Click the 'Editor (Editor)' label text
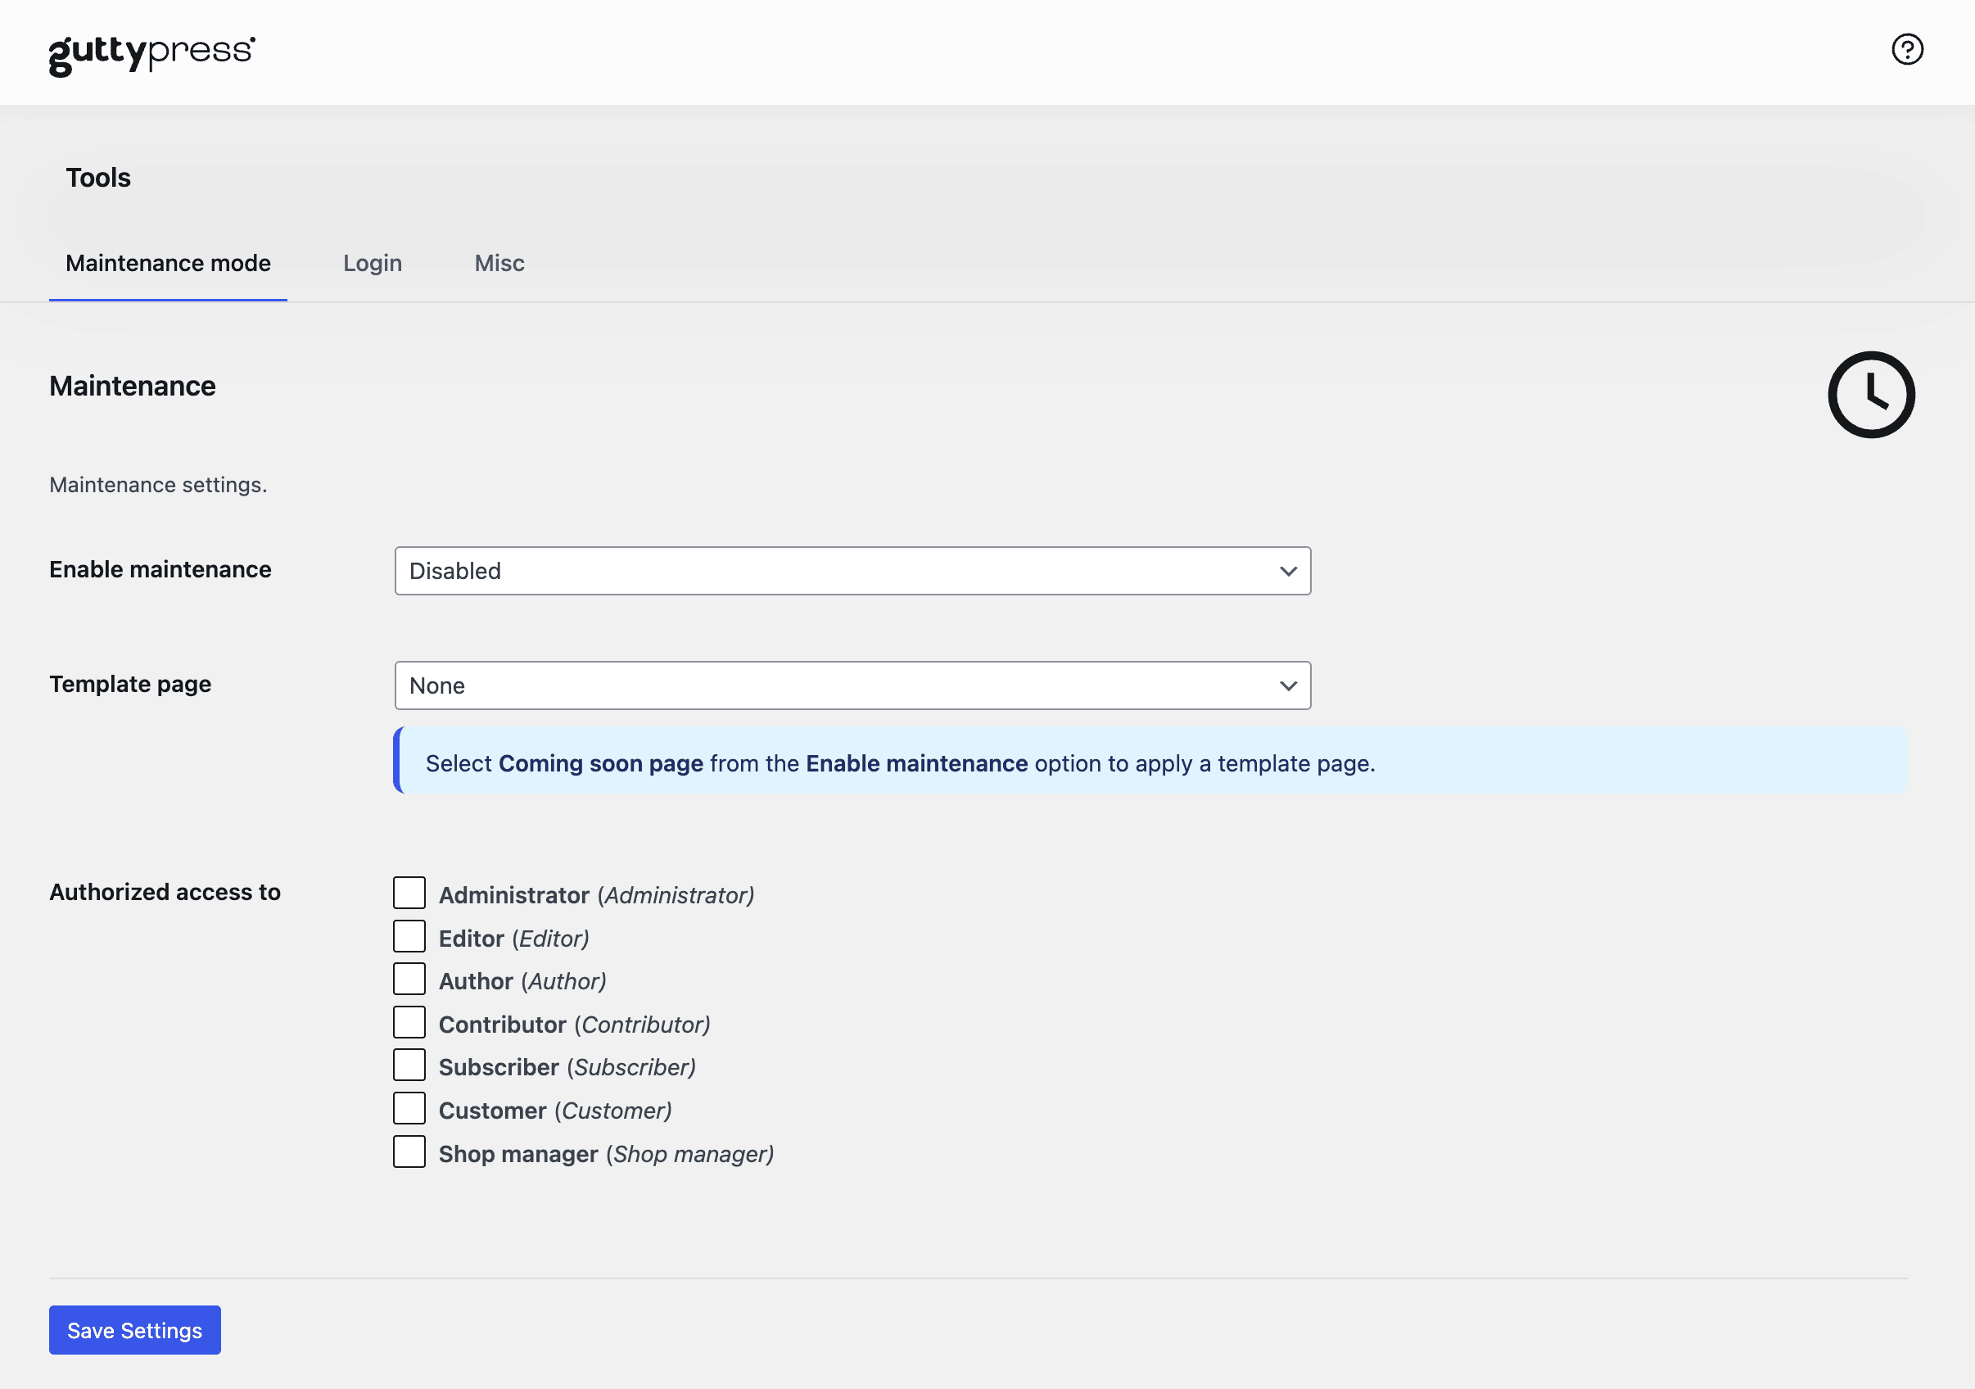The width and height of the screenshot is (1975, 1389). 513,938
